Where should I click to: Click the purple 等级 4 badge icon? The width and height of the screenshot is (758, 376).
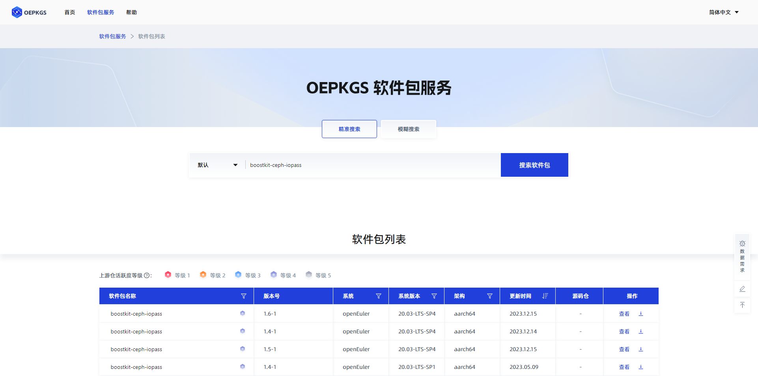tap(274, 275)
